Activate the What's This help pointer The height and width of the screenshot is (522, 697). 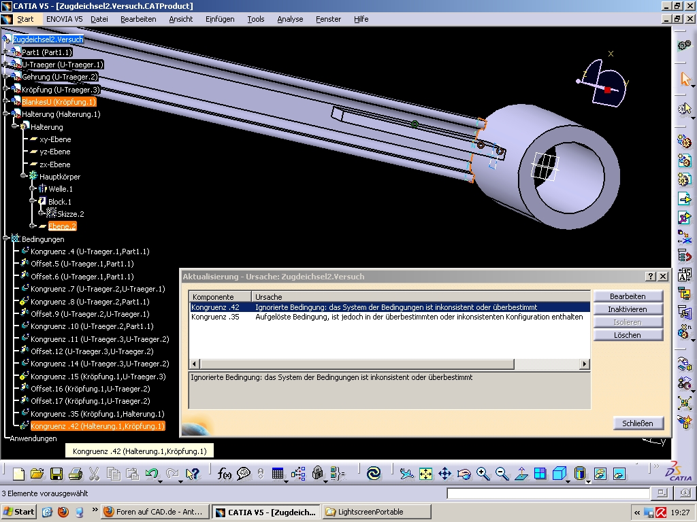coord(192,474)
